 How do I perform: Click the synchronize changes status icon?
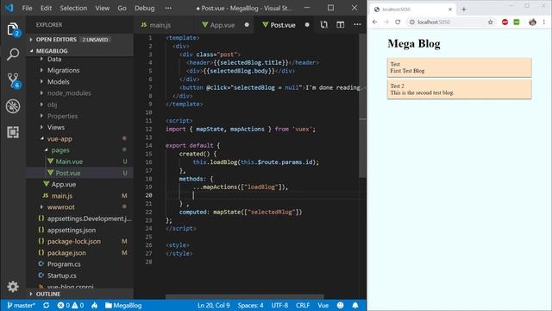click(46, 305)
